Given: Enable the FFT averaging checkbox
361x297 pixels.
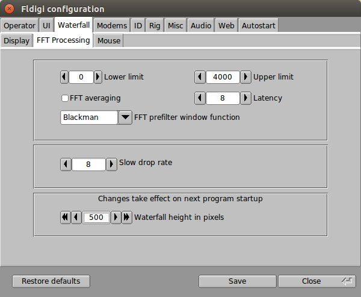Looking at the screenshot, I should [65, 98].
